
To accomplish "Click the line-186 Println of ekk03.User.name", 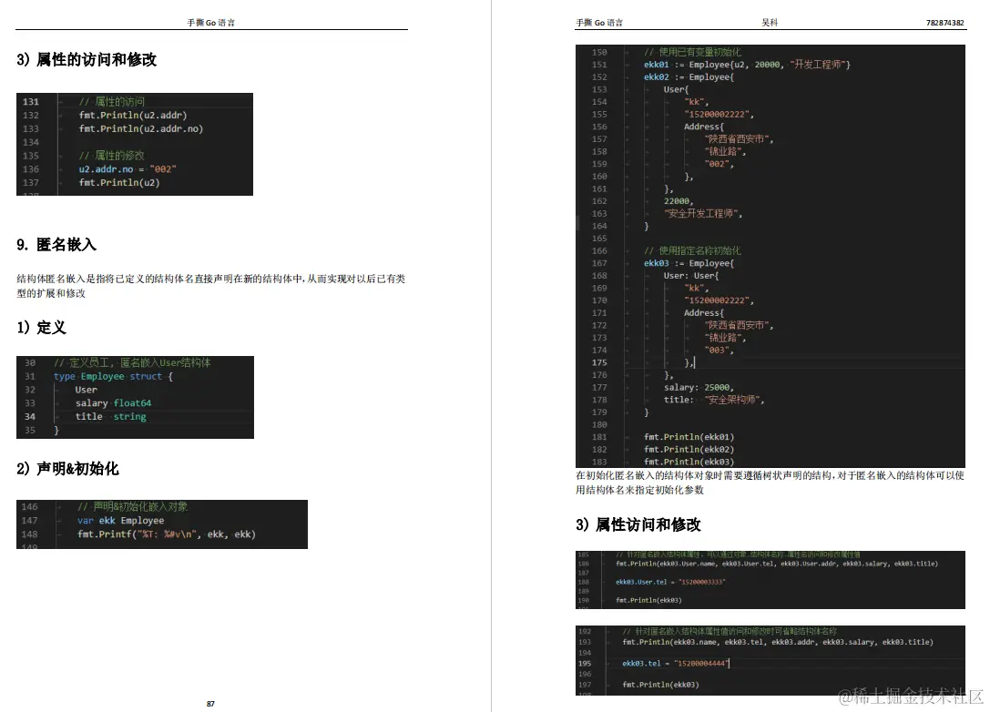I will tap(777, 564).
